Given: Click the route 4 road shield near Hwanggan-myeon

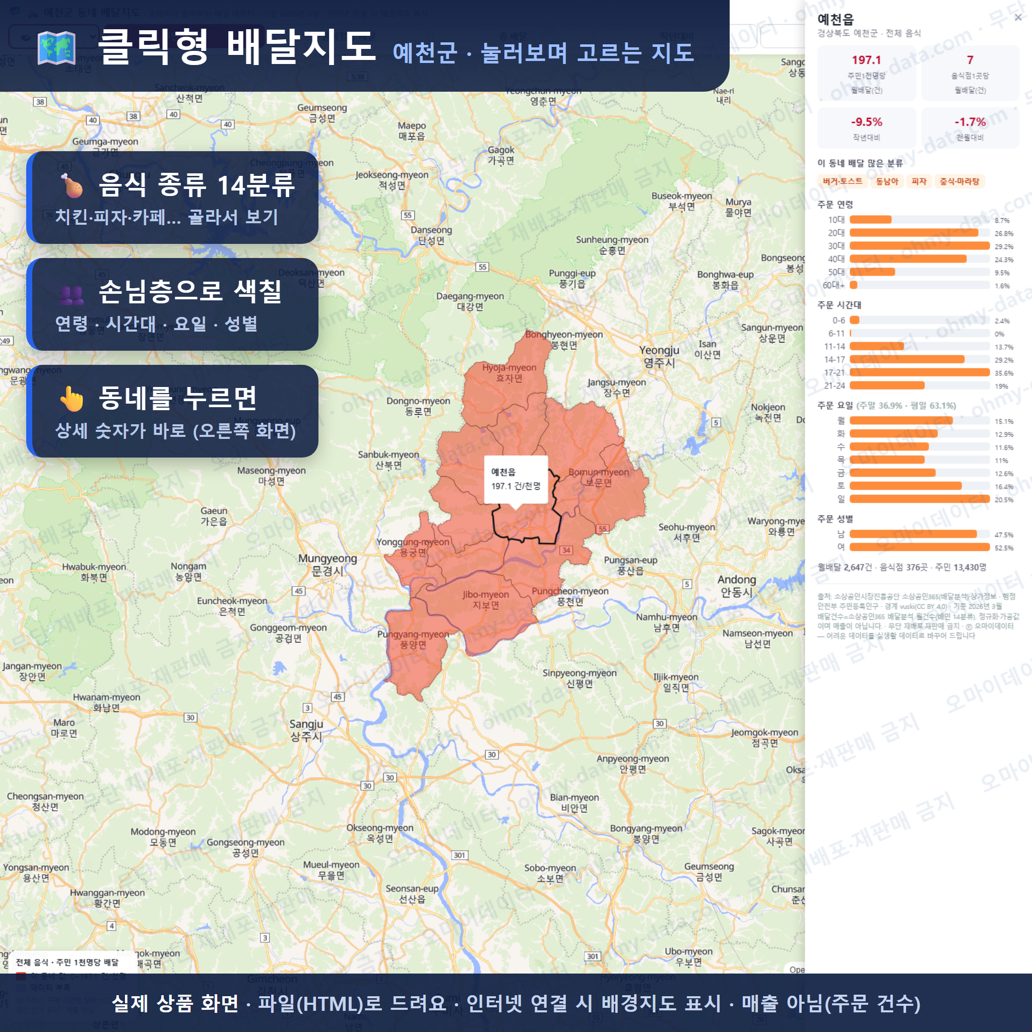Looking at the screenshot, I should 112,926.
